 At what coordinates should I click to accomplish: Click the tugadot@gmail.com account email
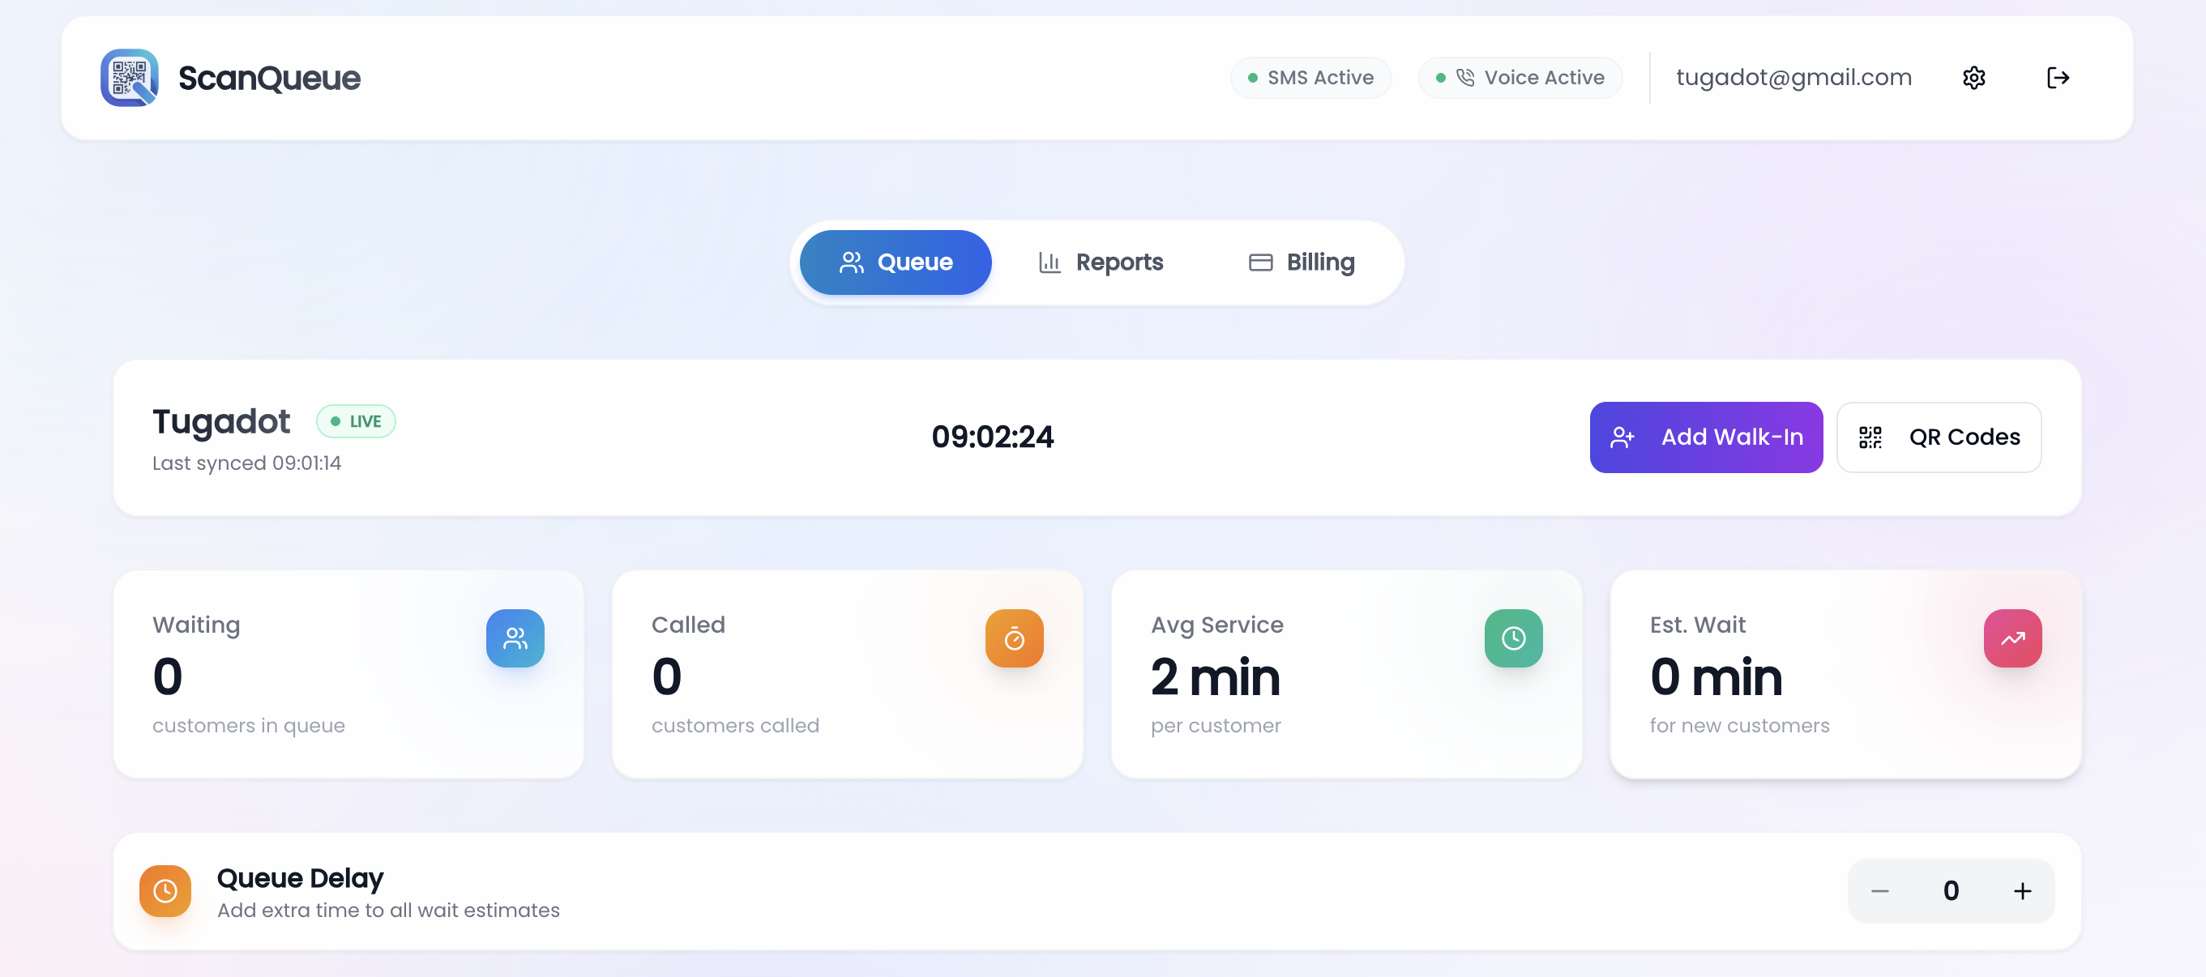[x=1793, y=78]
